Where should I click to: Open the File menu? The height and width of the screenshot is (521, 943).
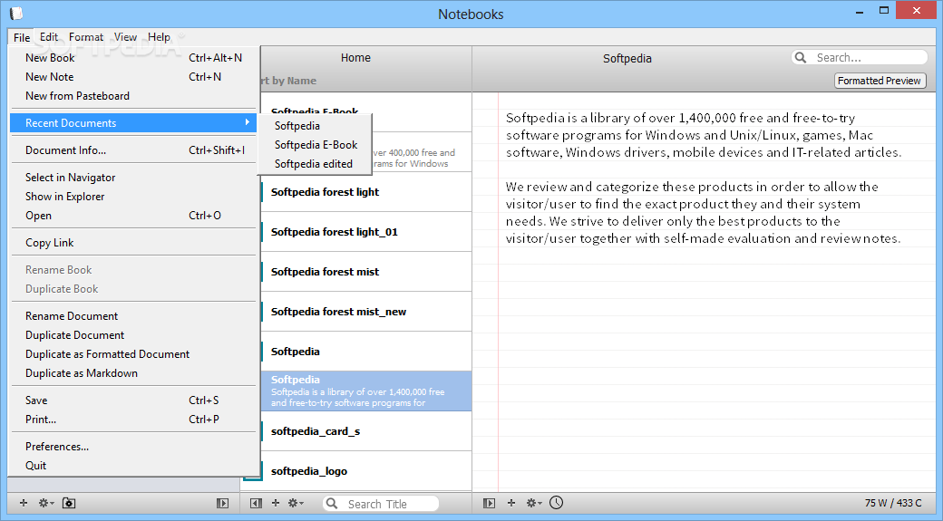(x=22, y=37)
